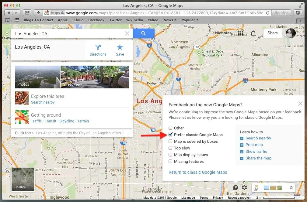
Task: Close the feedback dialog
Action: point(300,104)
